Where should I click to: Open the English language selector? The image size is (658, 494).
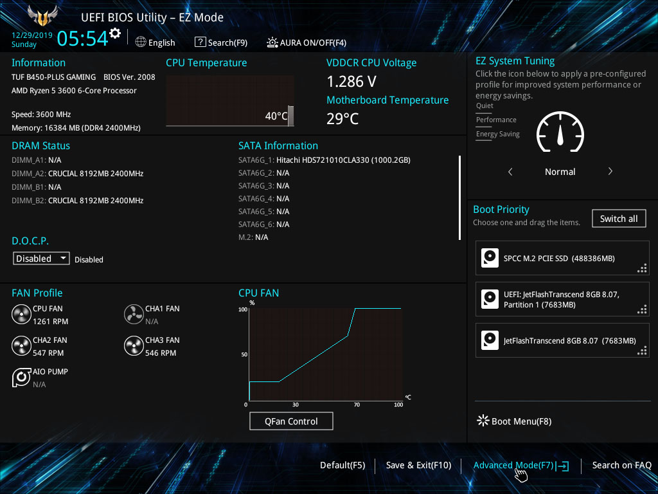(156, 42)
